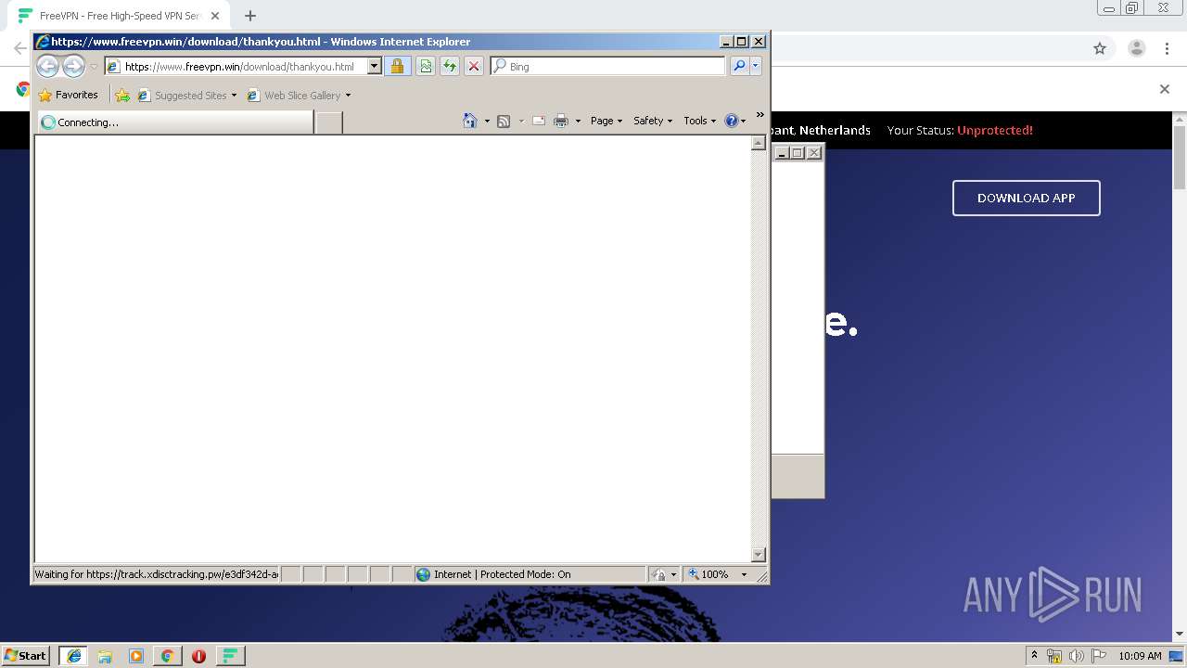This screenshot has width=1187, height=668.
Task: Open Opera taskbar icon
Action: tap(198, 655)
